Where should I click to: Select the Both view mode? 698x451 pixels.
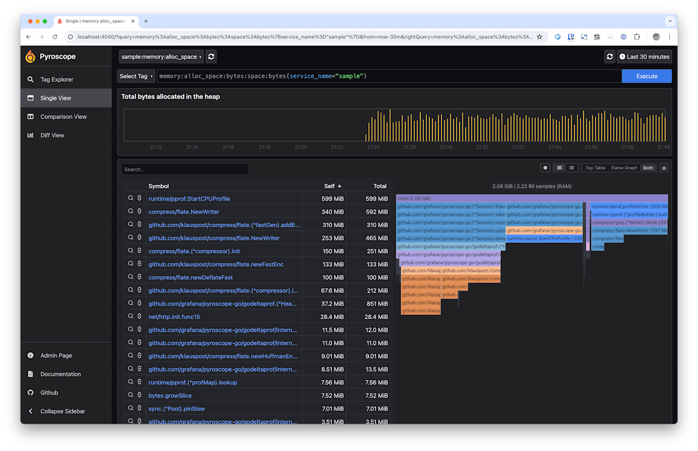[x=648, y=168]
